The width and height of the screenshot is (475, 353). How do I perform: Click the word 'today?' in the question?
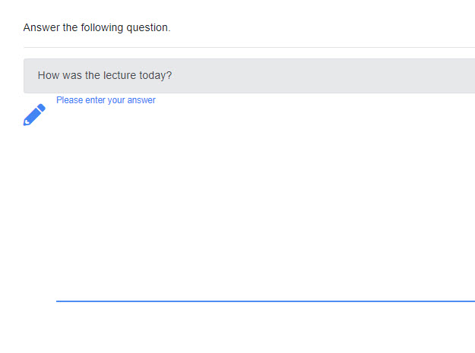[x=155, y=76]
